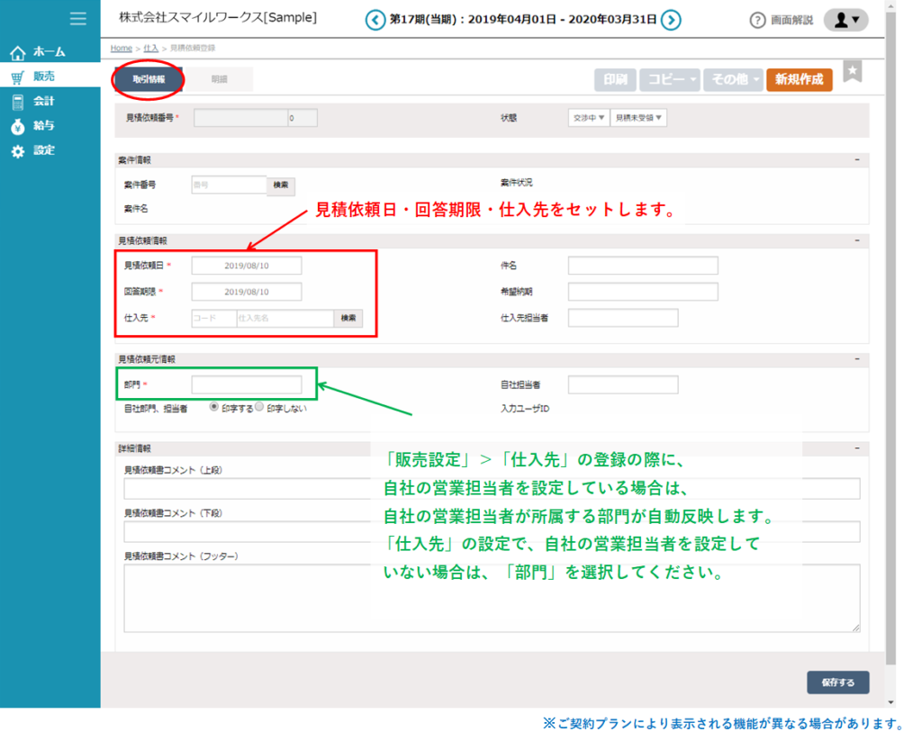This screenshot has height=741, width=922.
Task: Open 会計 in the sidebar
Action: 44,102
